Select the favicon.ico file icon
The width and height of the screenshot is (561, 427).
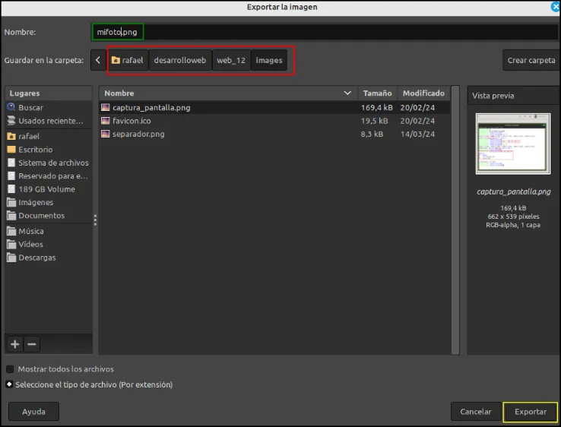point(105,121)
